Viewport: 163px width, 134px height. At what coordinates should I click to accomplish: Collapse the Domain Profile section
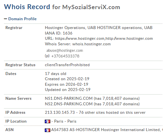(6, 19)
